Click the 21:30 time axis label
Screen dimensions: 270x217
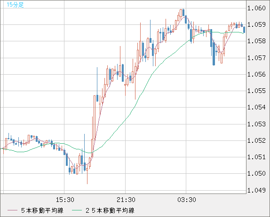point(126,200)
